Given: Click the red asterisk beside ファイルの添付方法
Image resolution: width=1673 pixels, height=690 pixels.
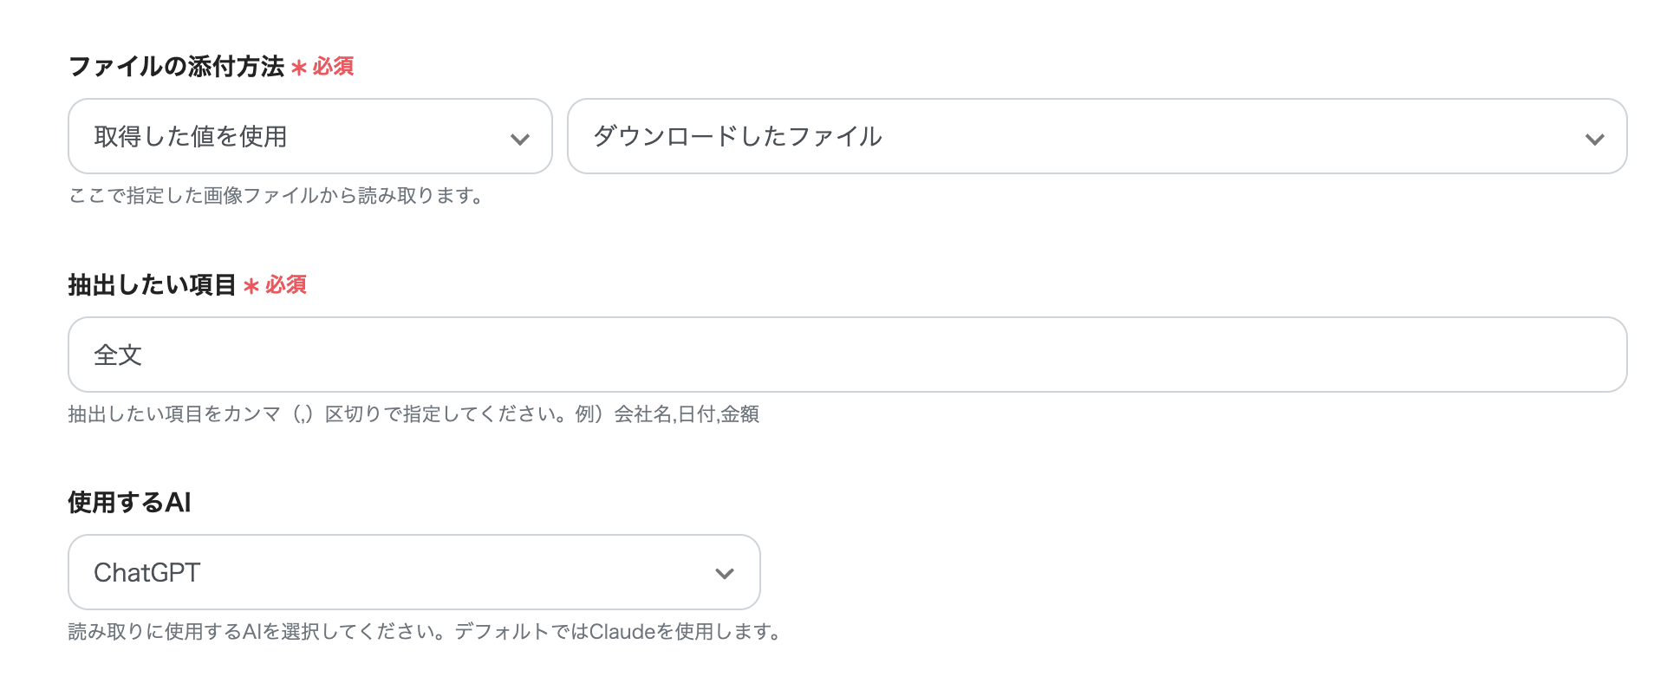Looking at the screenshot, I should coord(298,67).
